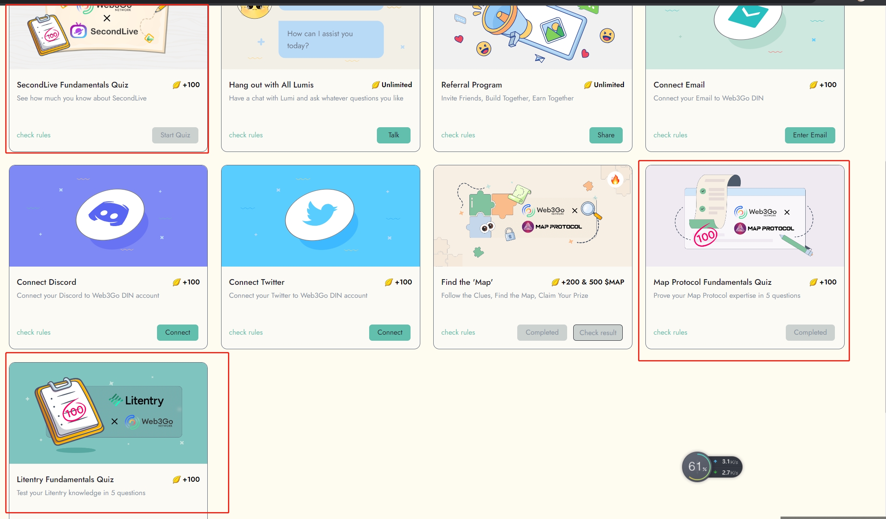
Task: Click Start Quiz for SecondLive quiz
Action: (175, 135)
